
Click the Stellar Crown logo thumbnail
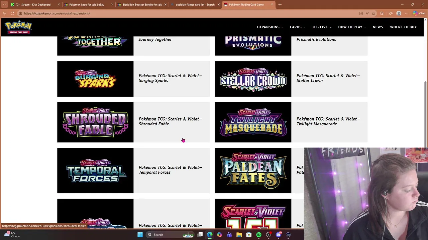click(253, 79)
